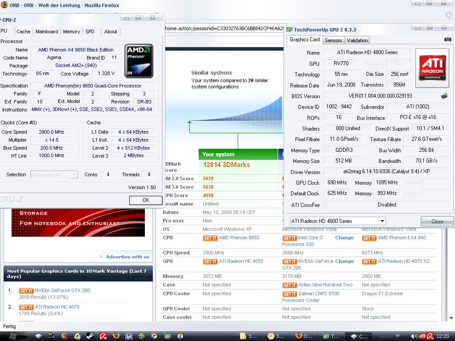Open the Advertise with us link
455x341 pixels.
[x=128, y=257]
